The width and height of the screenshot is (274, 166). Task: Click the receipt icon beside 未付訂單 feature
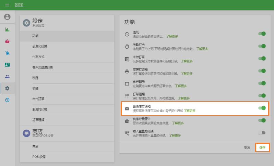pos(127,59)
